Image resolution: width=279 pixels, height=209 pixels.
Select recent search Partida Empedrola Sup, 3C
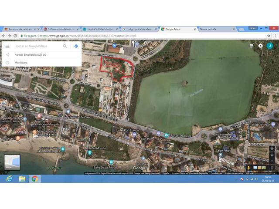tap(42, 55)
